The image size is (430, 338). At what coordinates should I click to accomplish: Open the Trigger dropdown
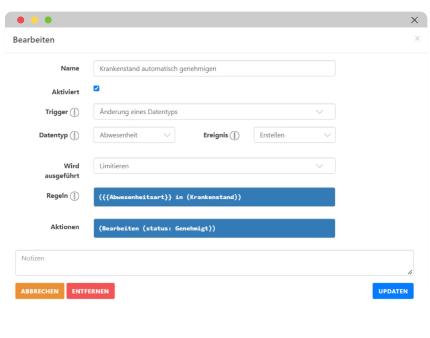(x=214, y=112)
